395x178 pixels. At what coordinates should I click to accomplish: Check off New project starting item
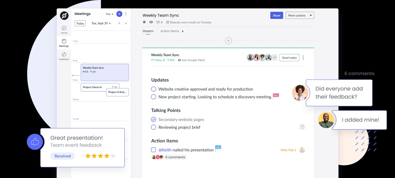point(153,97)
